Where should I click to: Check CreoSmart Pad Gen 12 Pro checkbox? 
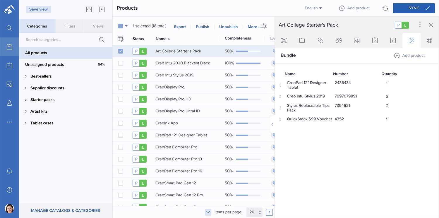pyautogui.click(x=121, y=195)
